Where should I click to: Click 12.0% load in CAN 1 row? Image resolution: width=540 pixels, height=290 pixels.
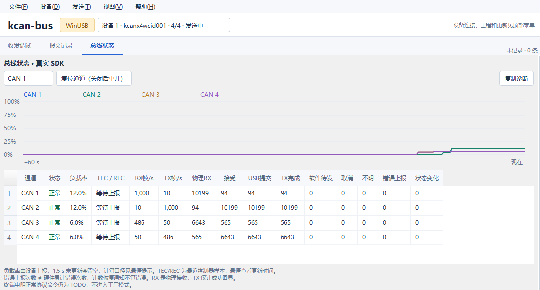pos(78,193)
